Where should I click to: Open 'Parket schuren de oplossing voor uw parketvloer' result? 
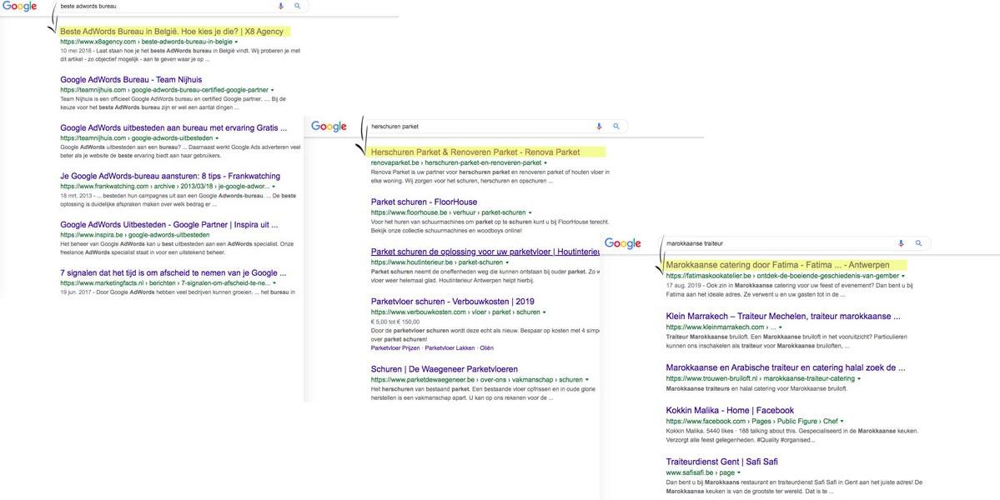click(x=485, y=252)
